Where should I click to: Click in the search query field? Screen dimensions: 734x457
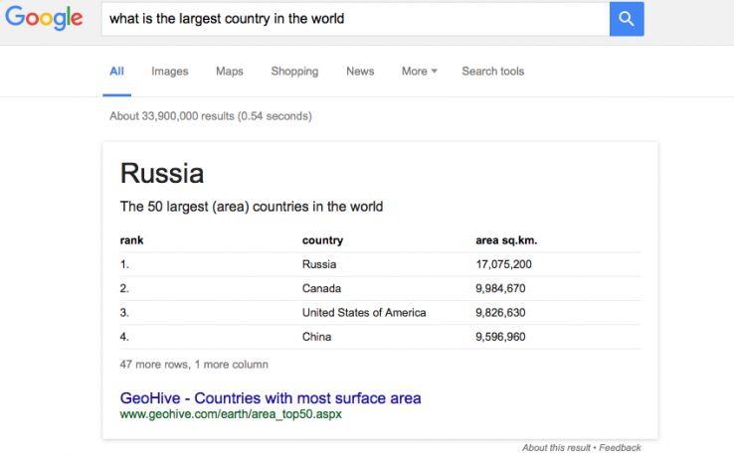point(353,19)
